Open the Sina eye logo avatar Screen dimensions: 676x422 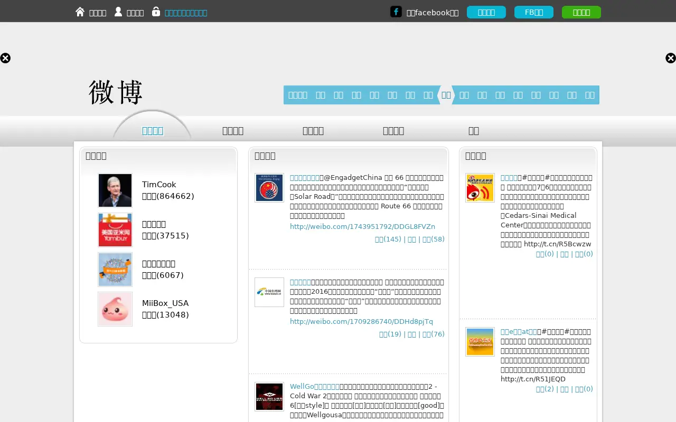click(x=480, y=188)
